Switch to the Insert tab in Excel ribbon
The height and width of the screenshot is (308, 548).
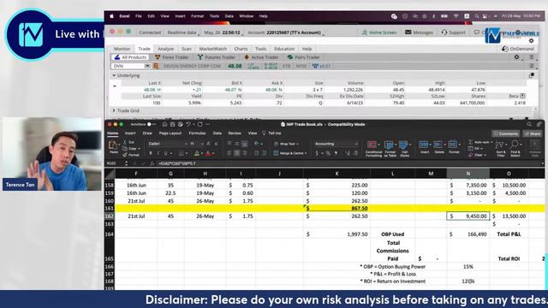(x=130, y=133)
